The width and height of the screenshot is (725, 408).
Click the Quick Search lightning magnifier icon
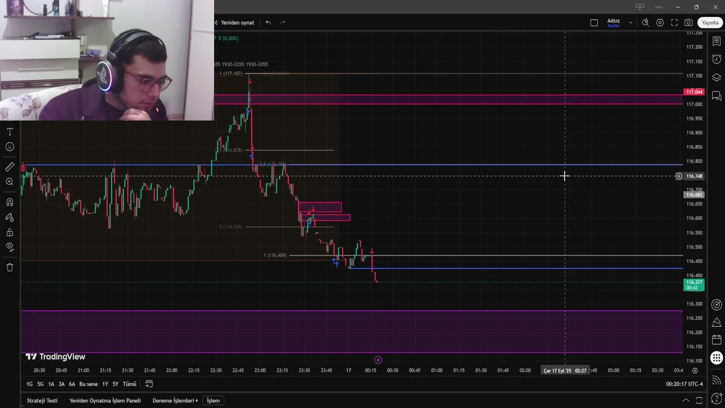tap(646, 23)
